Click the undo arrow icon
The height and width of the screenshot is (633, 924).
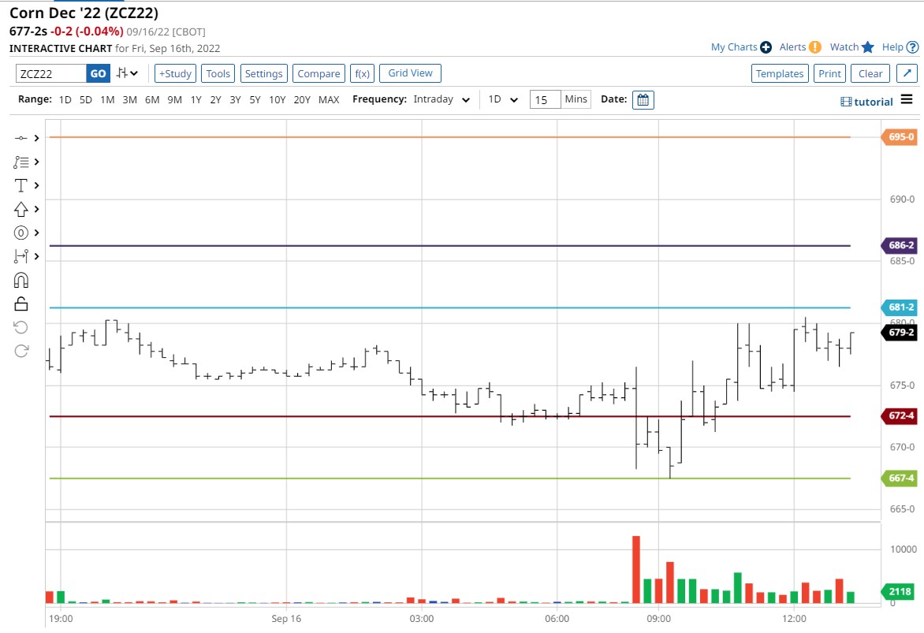click(21, 327)
